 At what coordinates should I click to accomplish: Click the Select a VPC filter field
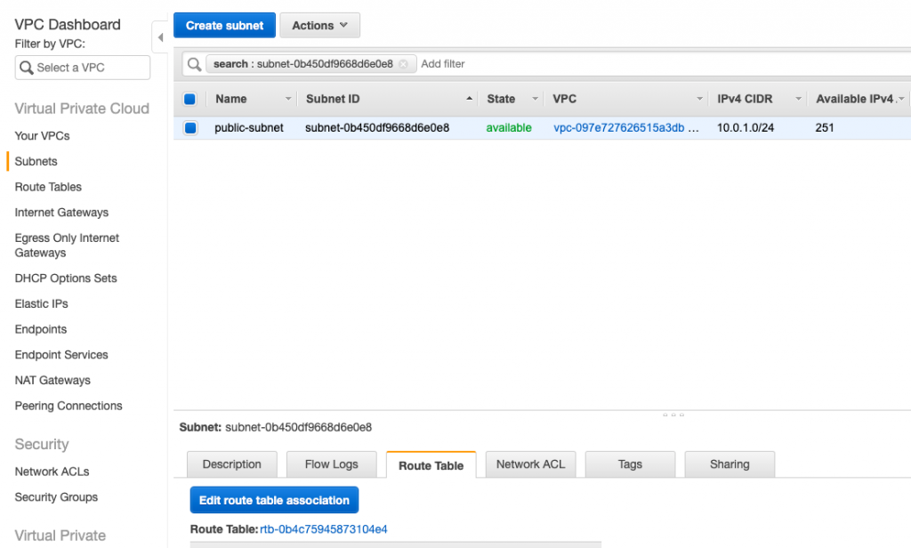pos(83,68)
